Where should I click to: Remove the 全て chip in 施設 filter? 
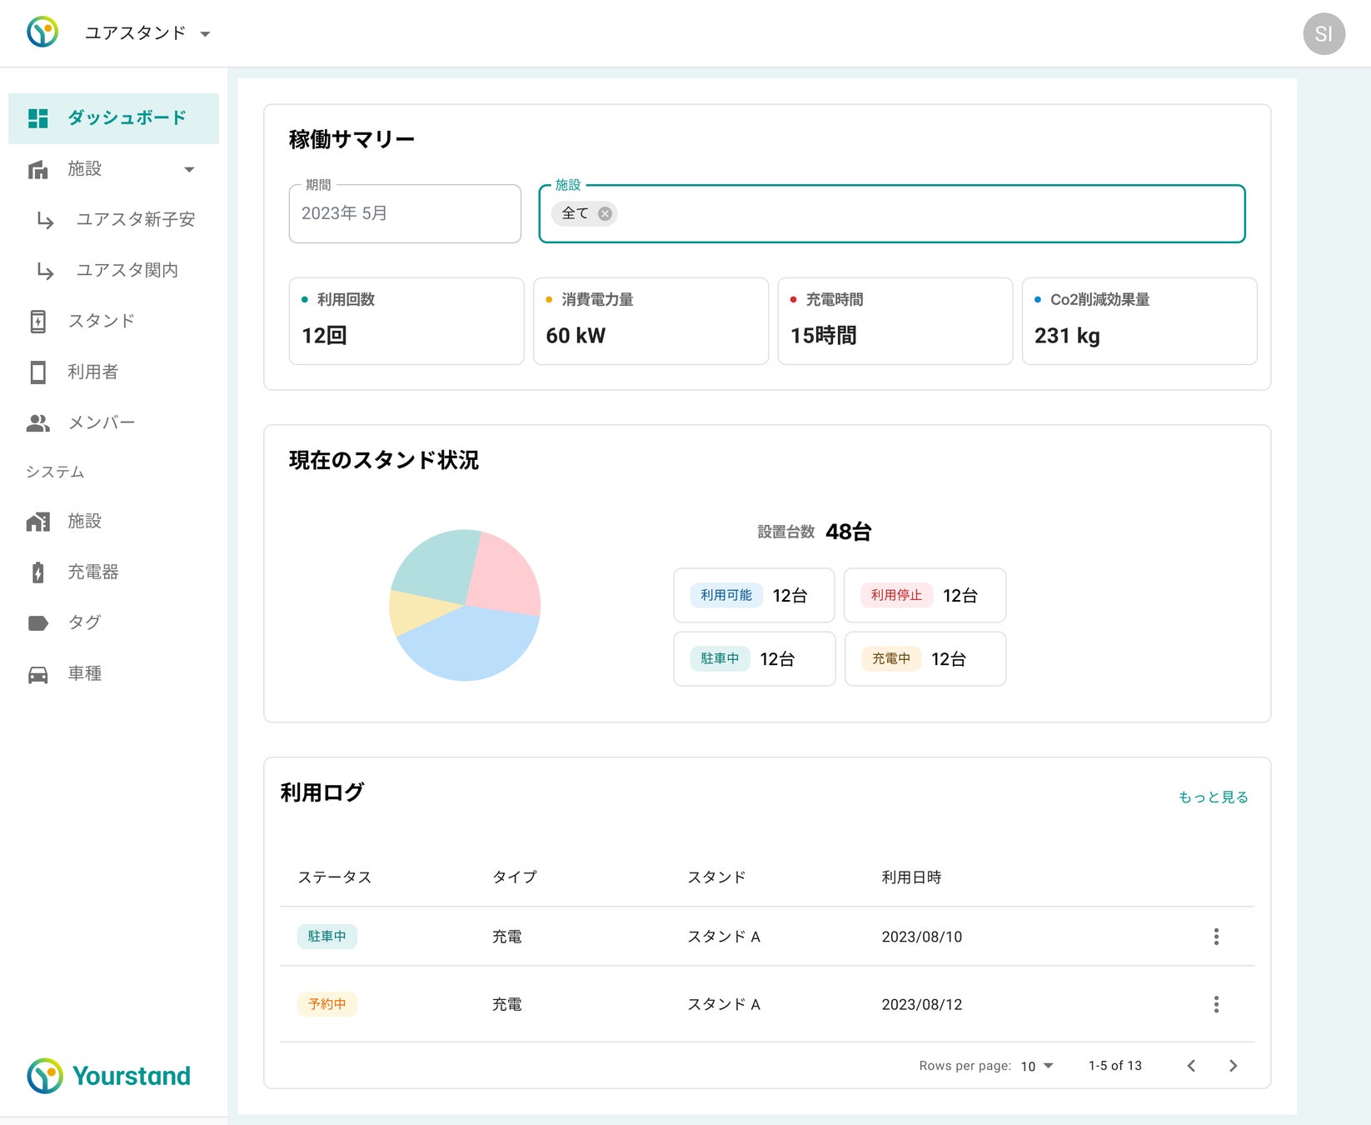pyautogui.click(x=606, y=213)
